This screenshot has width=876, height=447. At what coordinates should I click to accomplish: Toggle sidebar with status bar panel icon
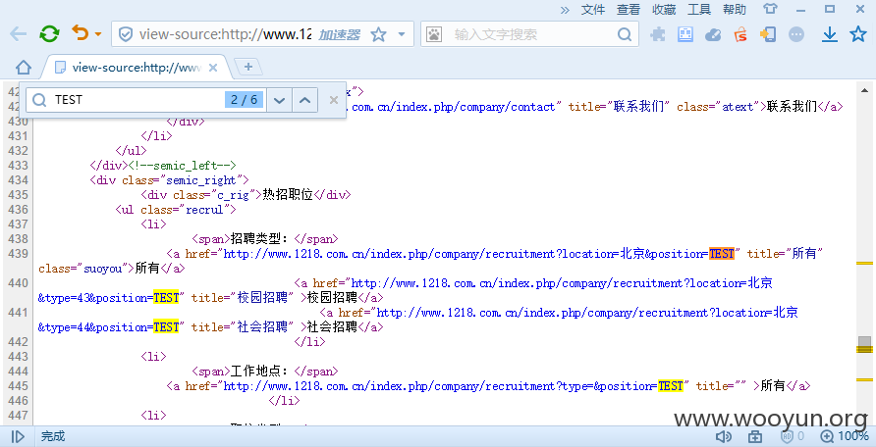(x=18, y=436)
